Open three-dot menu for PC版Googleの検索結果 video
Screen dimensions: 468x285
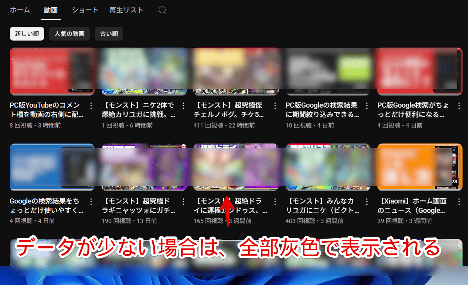367,106
